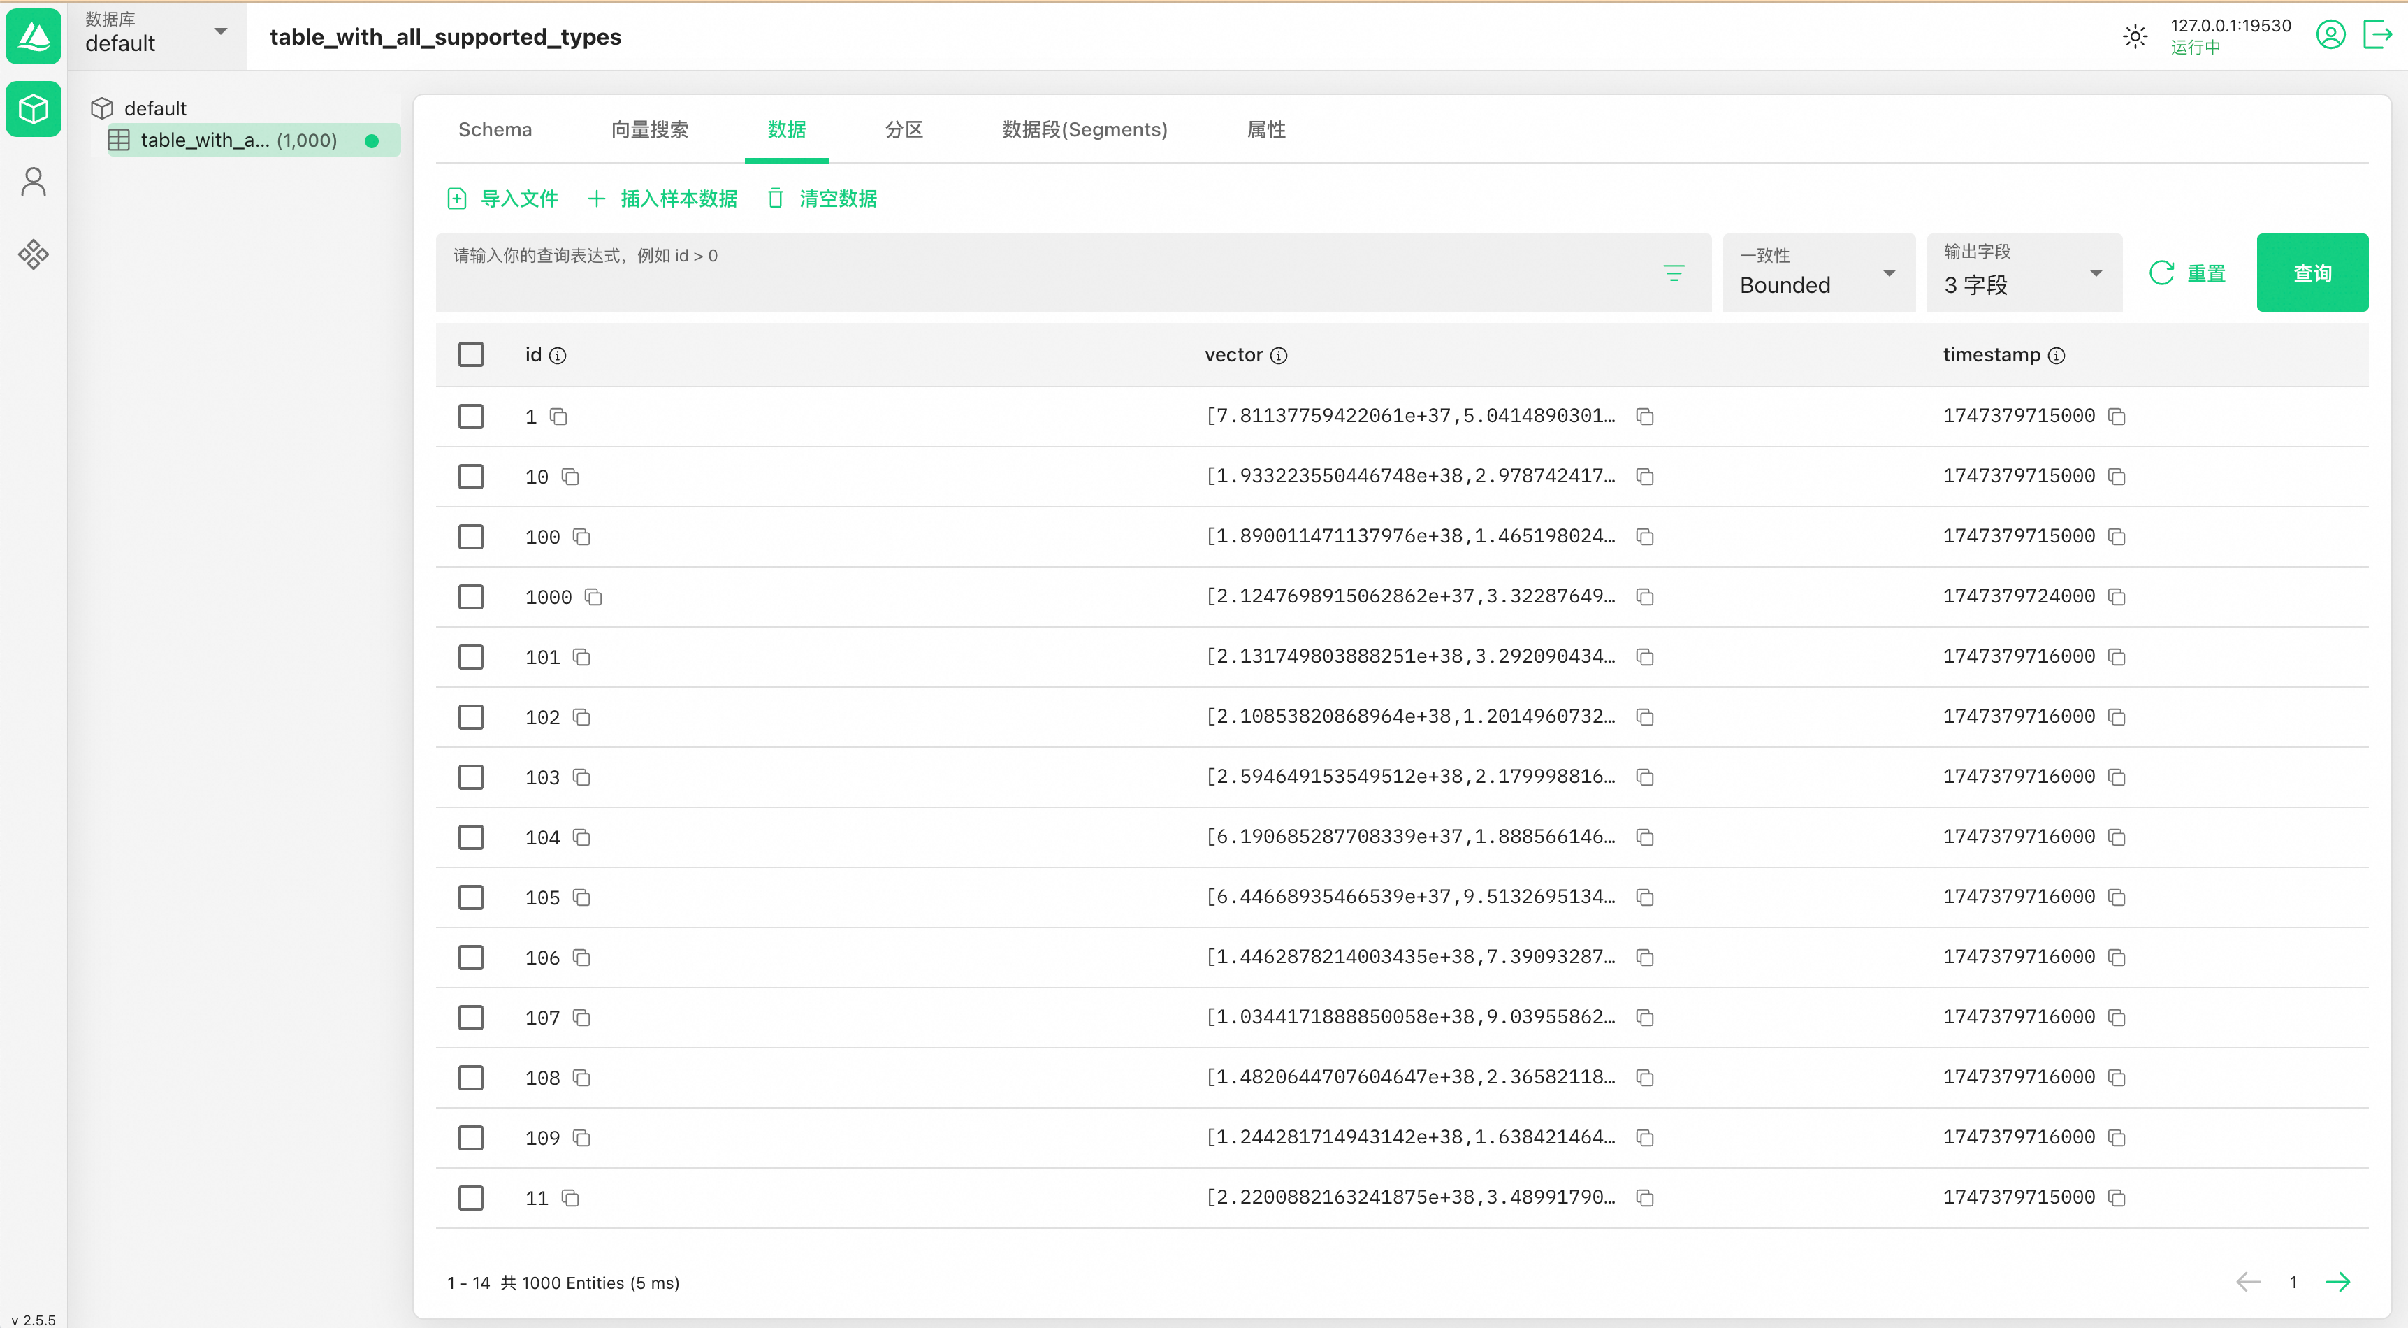Open the database default dropdown

pyautogui.click(x=156, y=35)
